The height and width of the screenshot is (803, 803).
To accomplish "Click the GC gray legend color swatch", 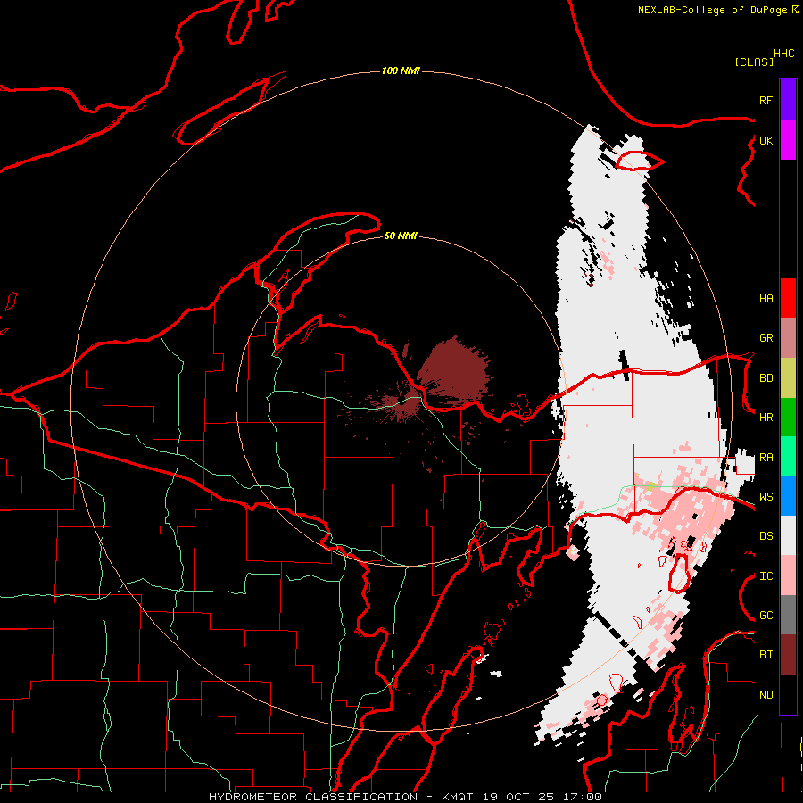I will pos(788,615).
